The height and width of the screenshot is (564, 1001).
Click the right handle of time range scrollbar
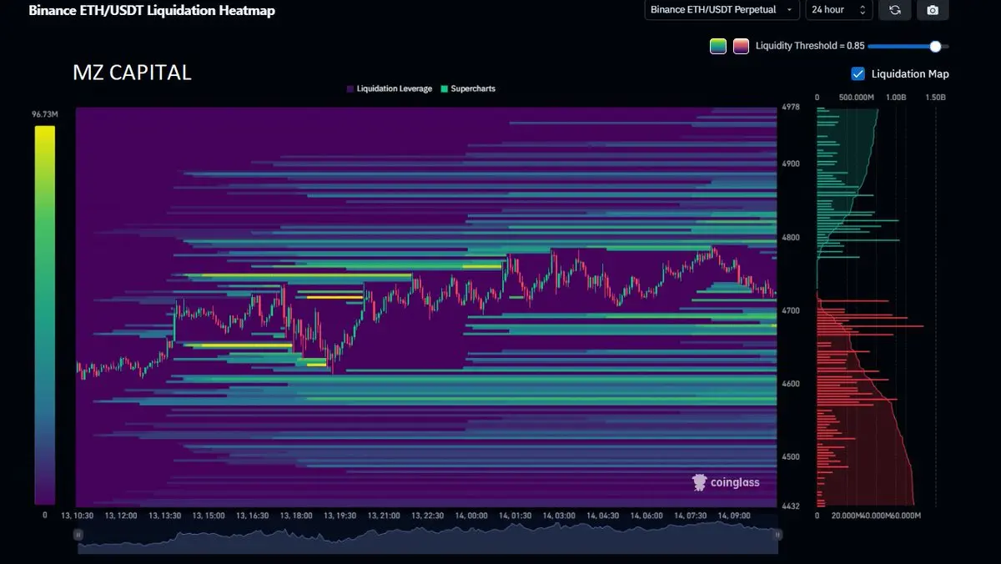point(777,535)
